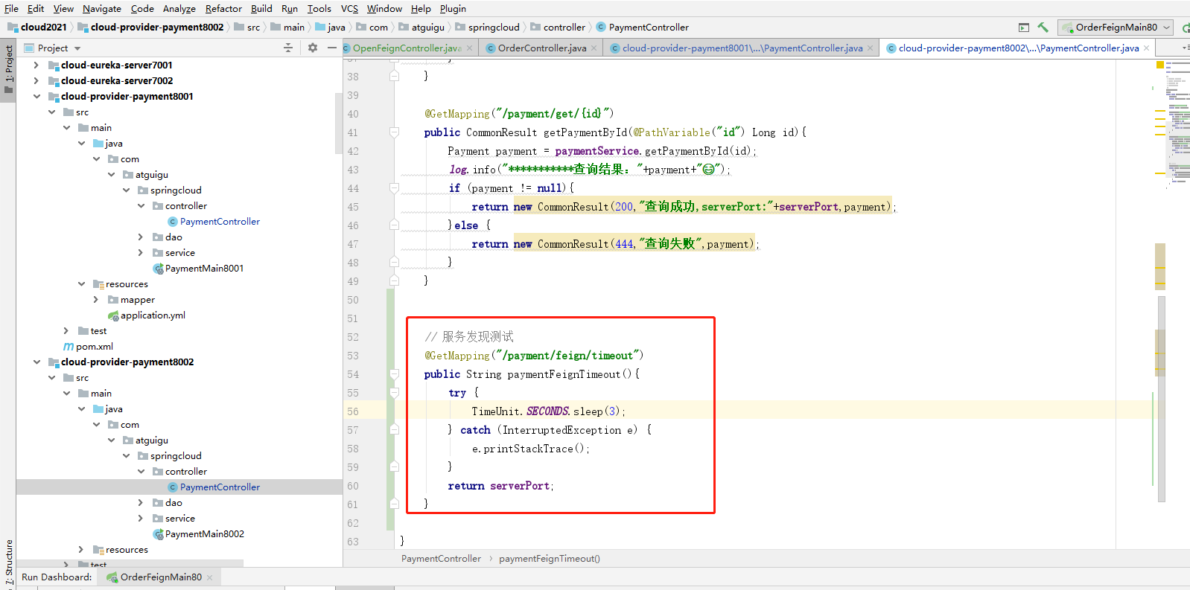This screenshot has width=1190, height=590.
Task: Click the editor vertical scrollbar
Action: point(1161,399)
